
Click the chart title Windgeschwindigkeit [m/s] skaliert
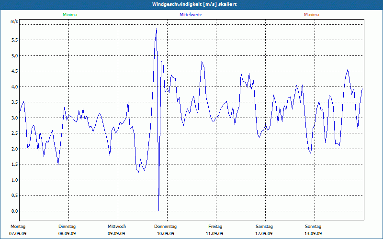194,4
